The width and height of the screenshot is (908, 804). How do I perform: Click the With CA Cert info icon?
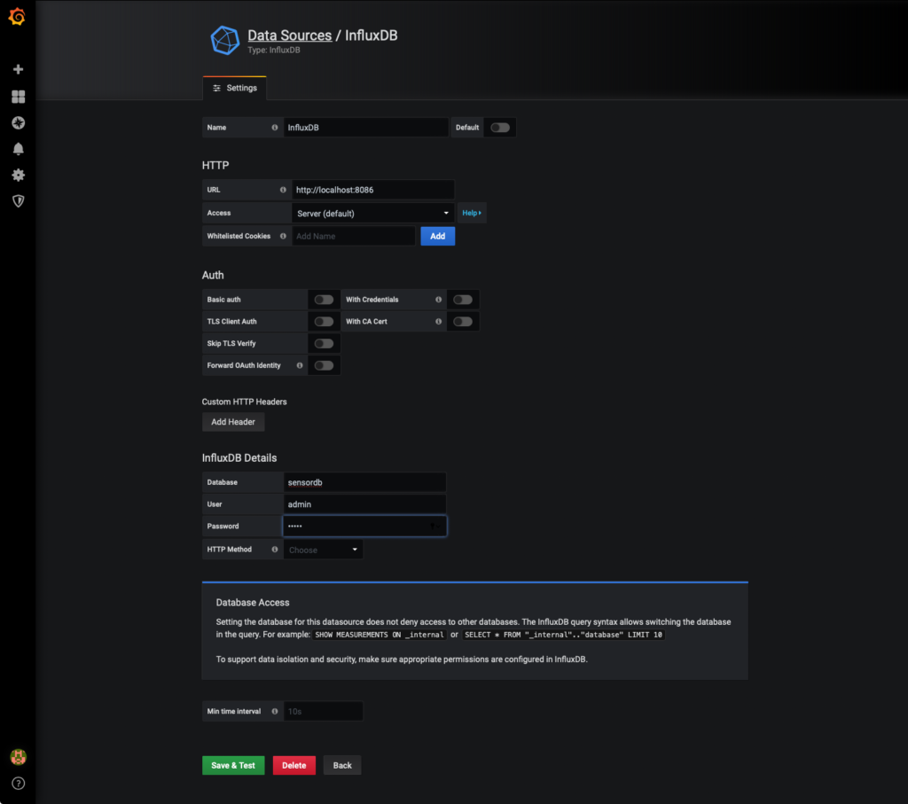tap(438, 322)
